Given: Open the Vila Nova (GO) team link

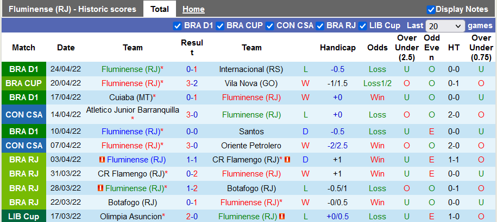Looking at the screenshot, I should [x=251, y=83].
